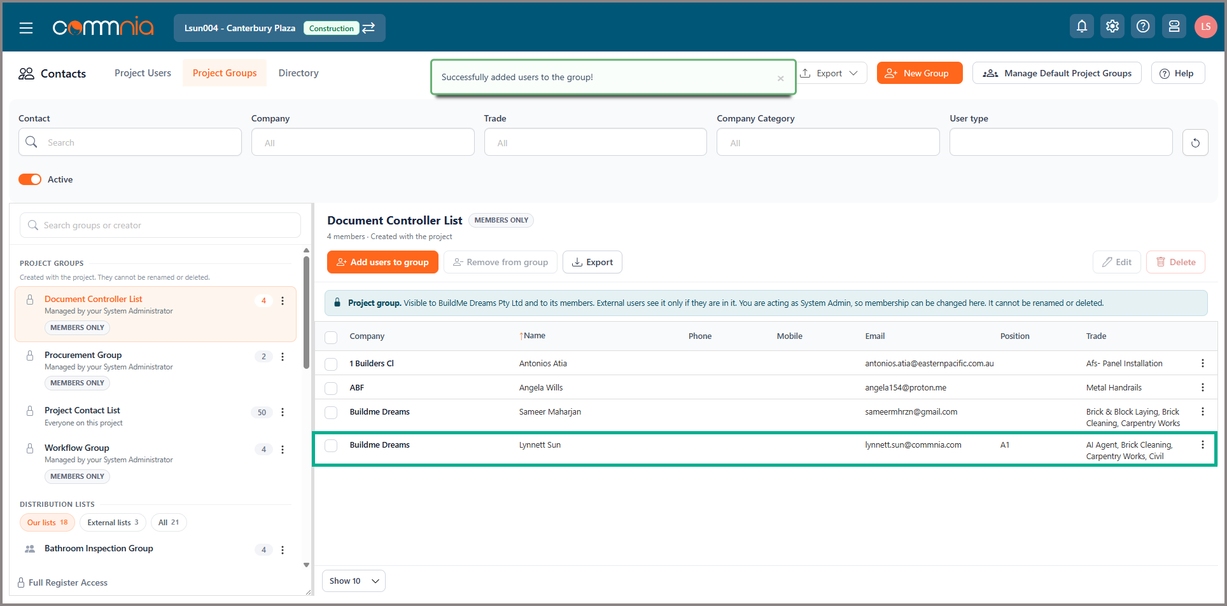Show All 21 distribution lists
Viewport: 1227px width, 606px height.
(x=169, y=523)
